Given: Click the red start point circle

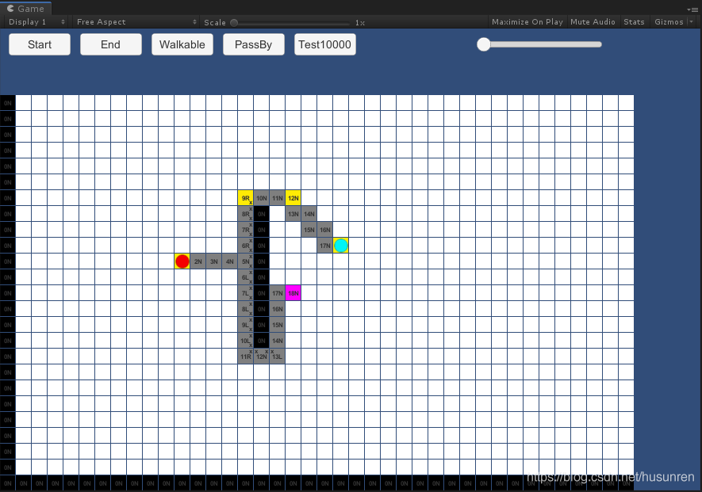Looking at the screenshot, I should point(182,261).
